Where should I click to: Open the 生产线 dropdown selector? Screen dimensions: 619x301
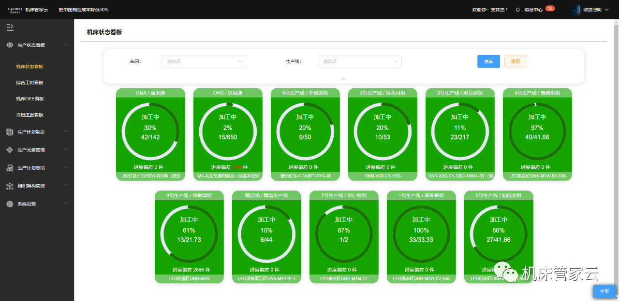click(x=359, y=61)
